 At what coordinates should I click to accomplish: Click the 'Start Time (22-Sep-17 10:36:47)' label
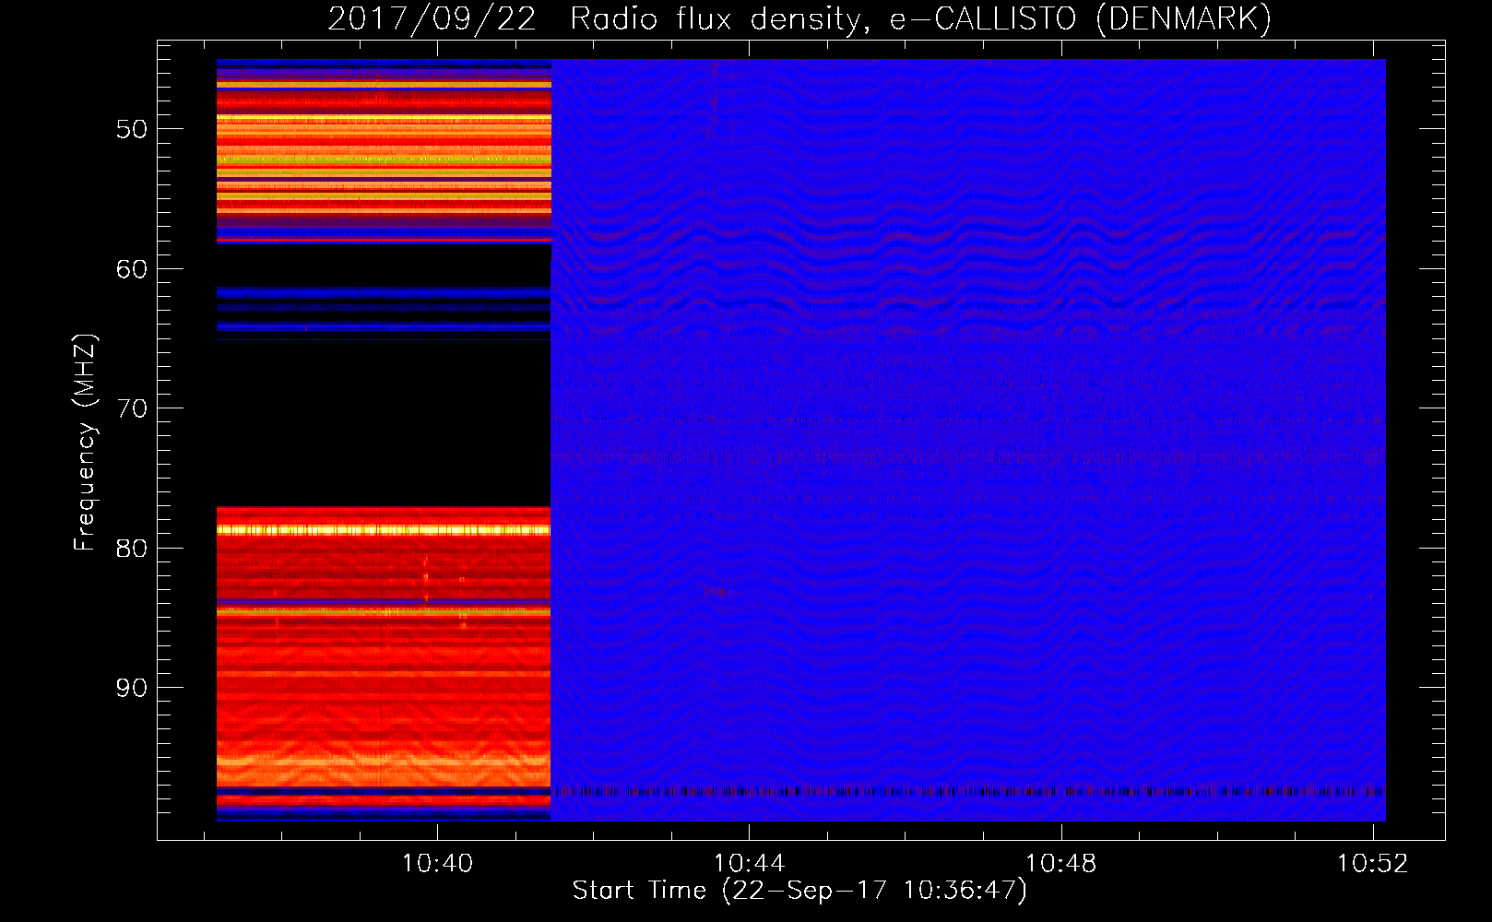pyautogui.click(x=799, y=891)
